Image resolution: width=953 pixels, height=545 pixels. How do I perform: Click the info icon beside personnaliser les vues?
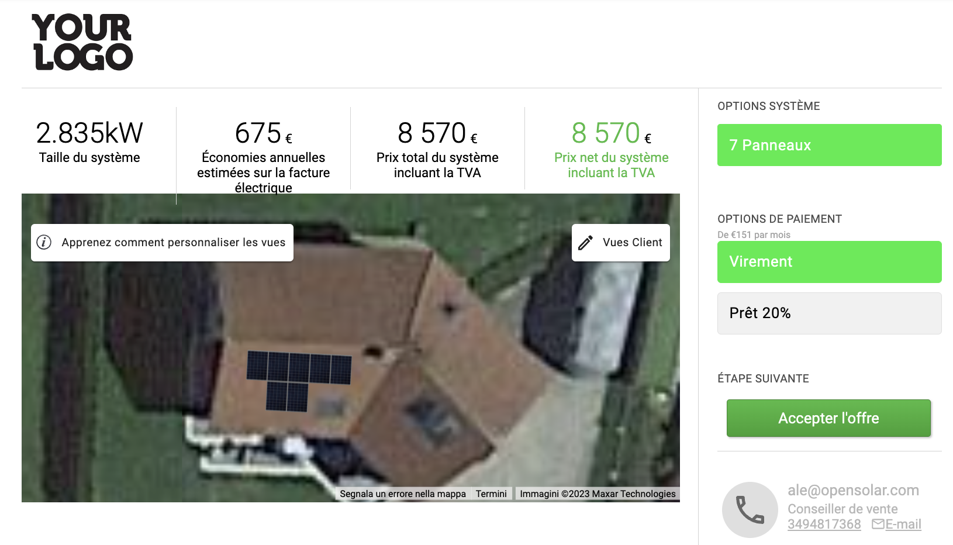[44, 242]
